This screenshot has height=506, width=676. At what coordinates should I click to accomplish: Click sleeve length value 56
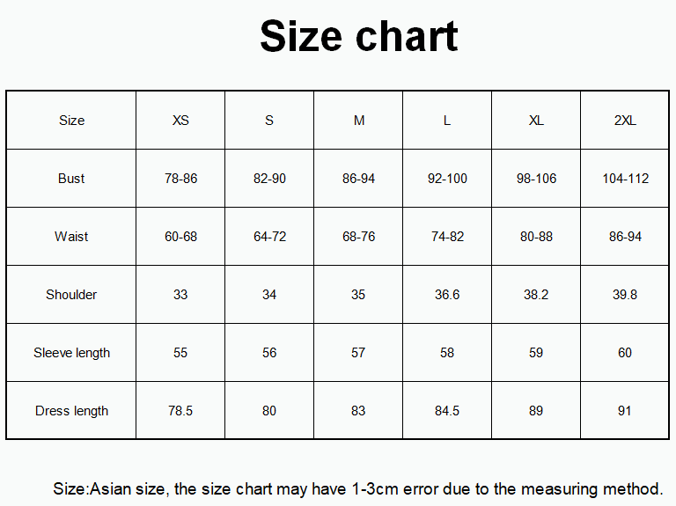pos(269,353)
